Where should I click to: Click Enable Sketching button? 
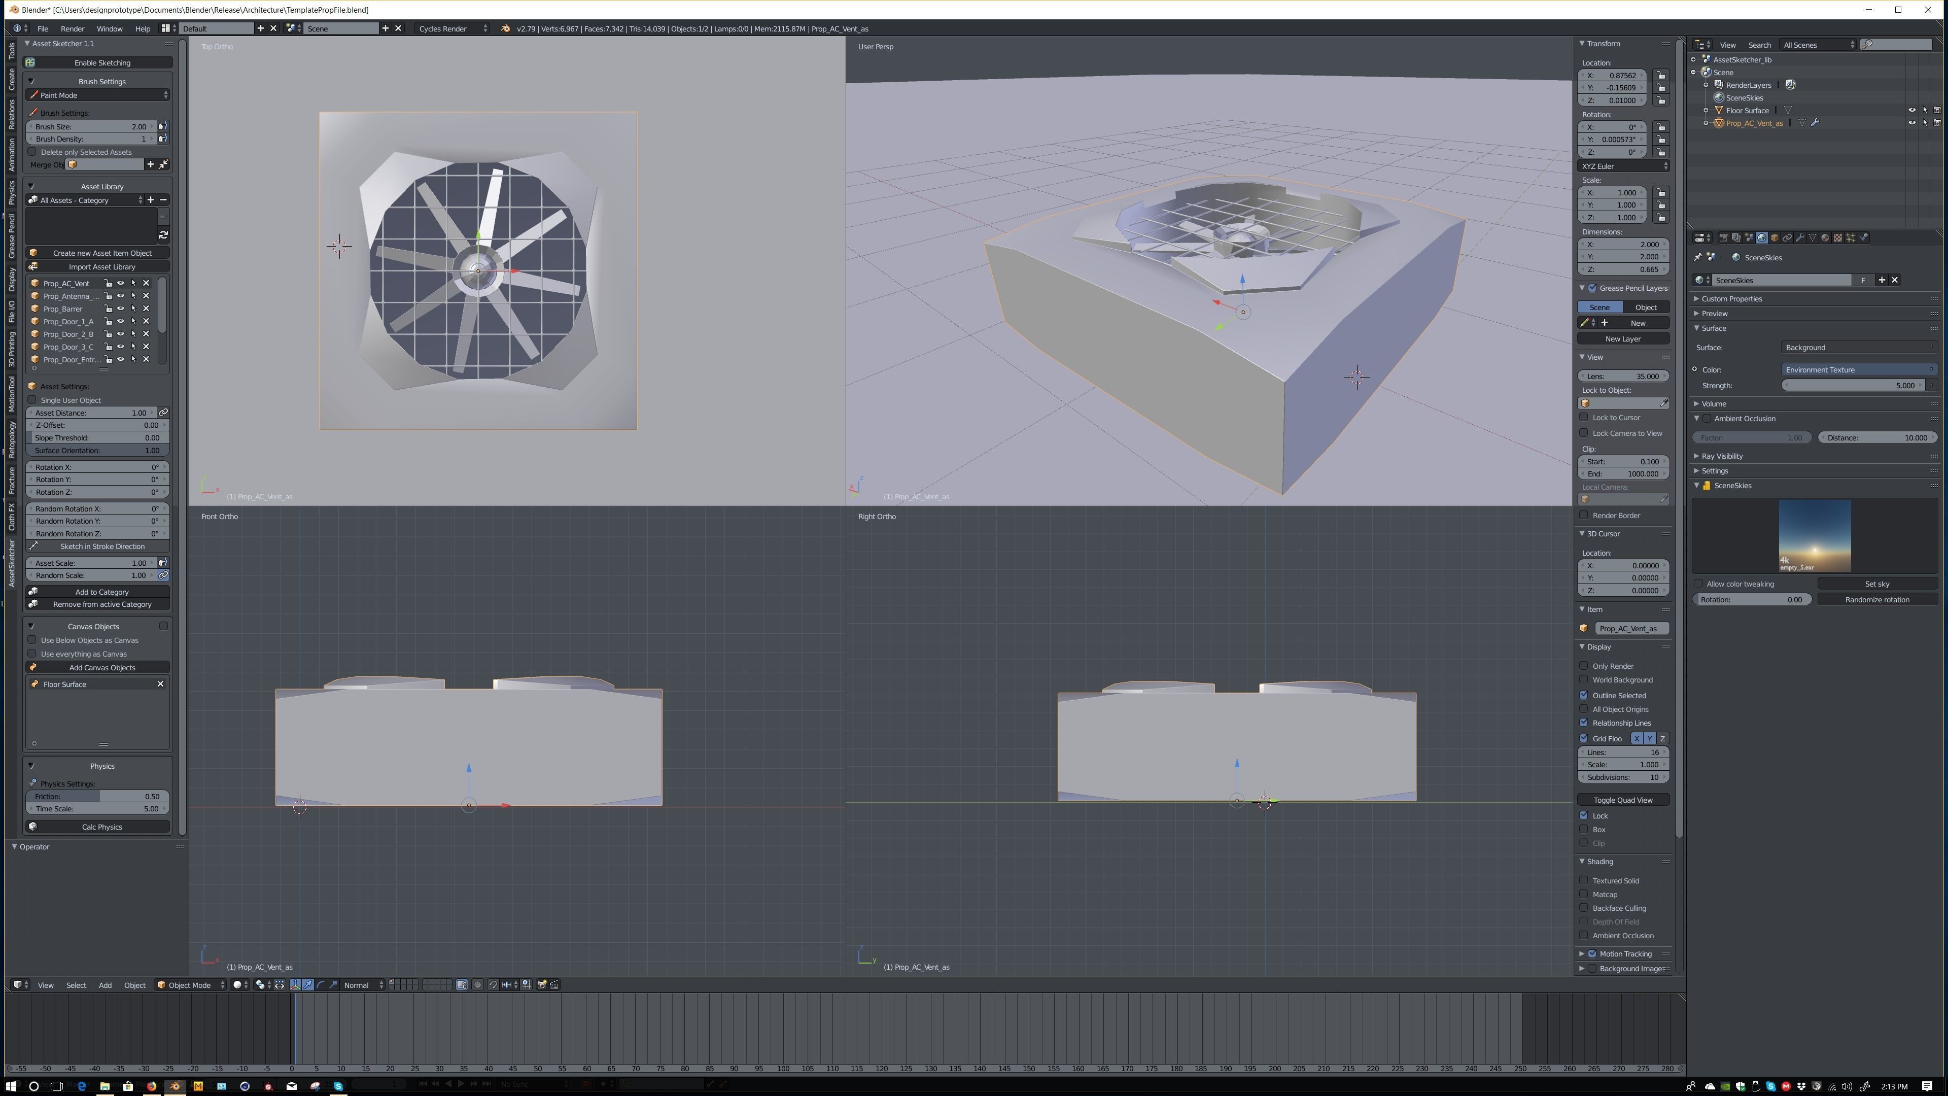tap(98, 63)
